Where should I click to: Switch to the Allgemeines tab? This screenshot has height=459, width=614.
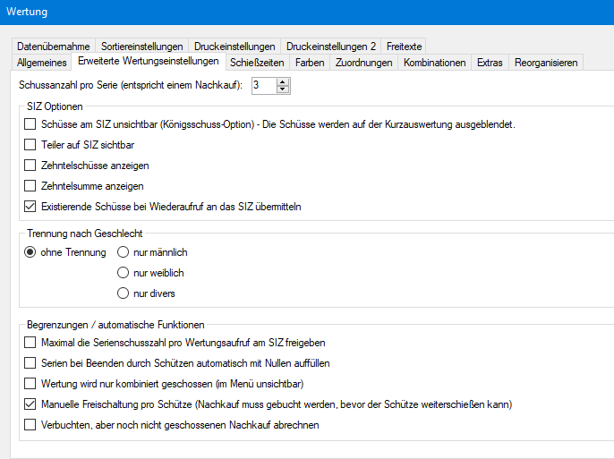(x=42, y=63)
